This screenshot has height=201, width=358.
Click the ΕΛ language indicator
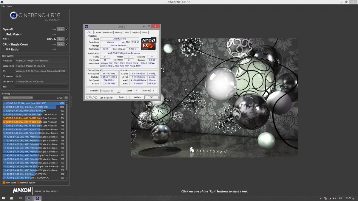tap(341, 198)
